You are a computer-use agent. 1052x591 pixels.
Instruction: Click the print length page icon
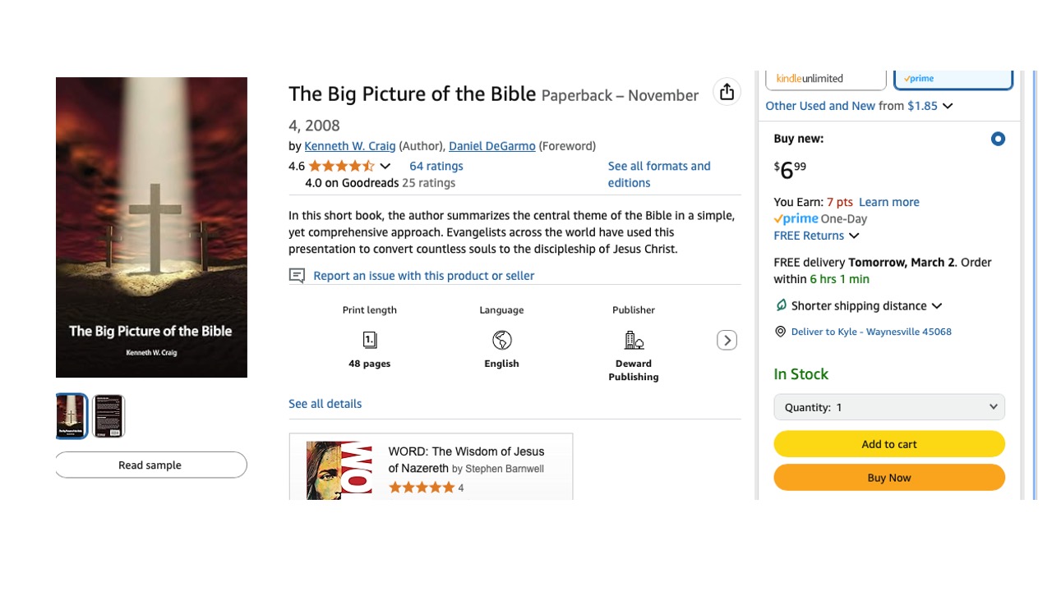click(x=370, y=340)
